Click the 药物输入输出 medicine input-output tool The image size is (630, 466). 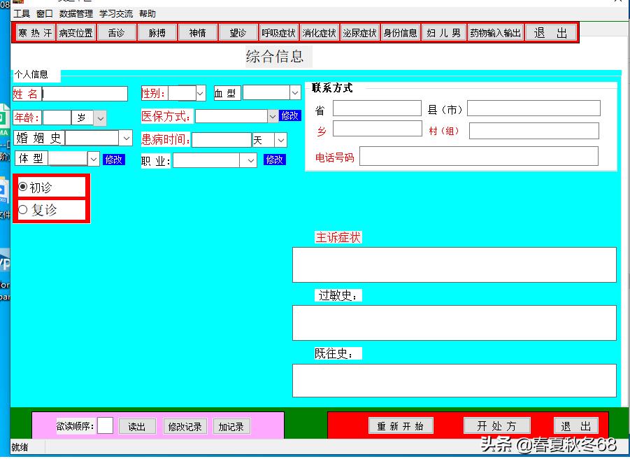495,31
